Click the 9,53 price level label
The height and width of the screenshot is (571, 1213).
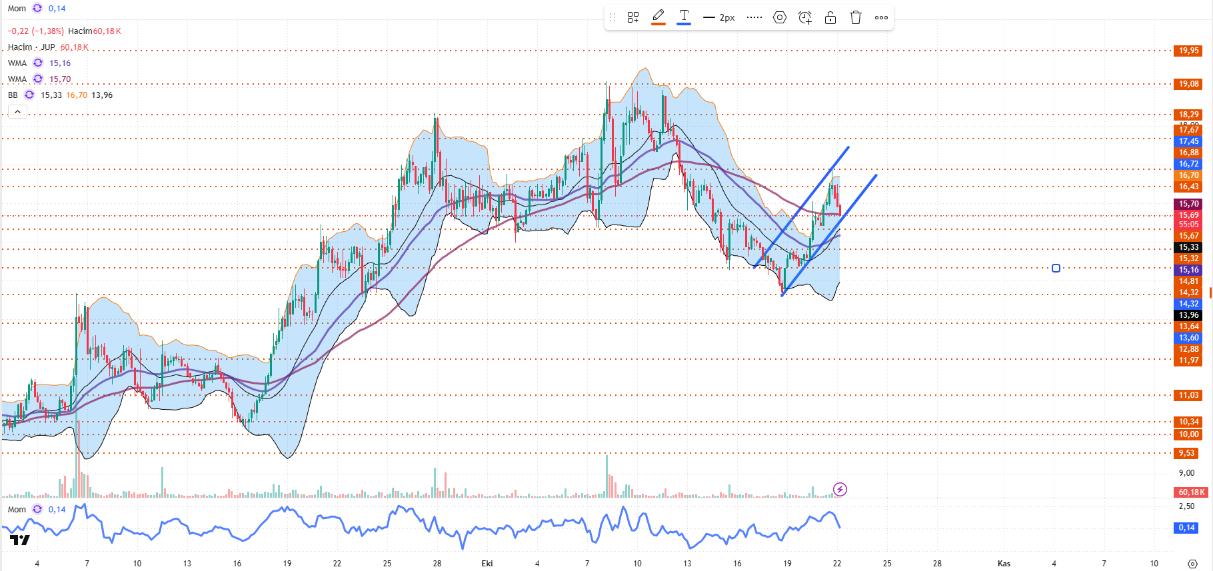(x=1186, y=453)
